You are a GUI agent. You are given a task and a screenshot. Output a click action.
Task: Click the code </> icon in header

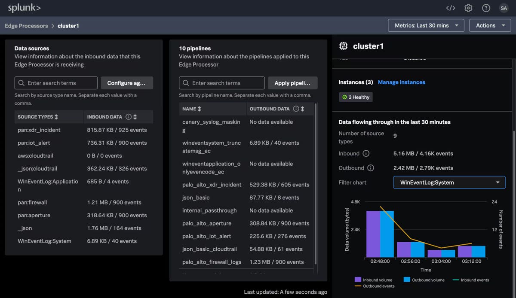point(450,8)
